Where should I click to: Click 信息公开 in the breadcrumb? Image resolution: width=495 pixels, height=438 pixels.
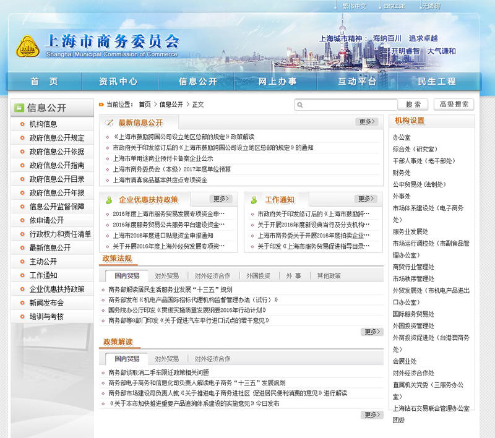click(171, 105)
